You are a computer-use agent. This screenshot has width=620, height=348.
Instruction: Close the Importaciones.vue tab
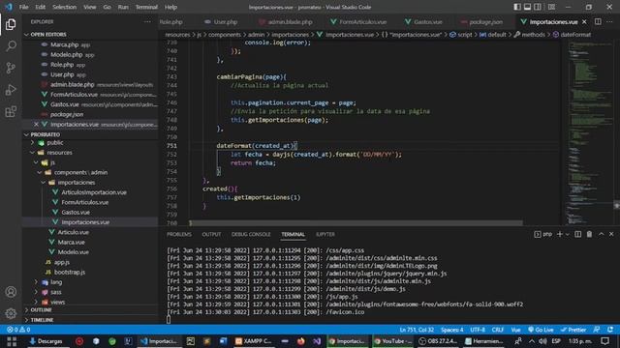tap(584, 21)
